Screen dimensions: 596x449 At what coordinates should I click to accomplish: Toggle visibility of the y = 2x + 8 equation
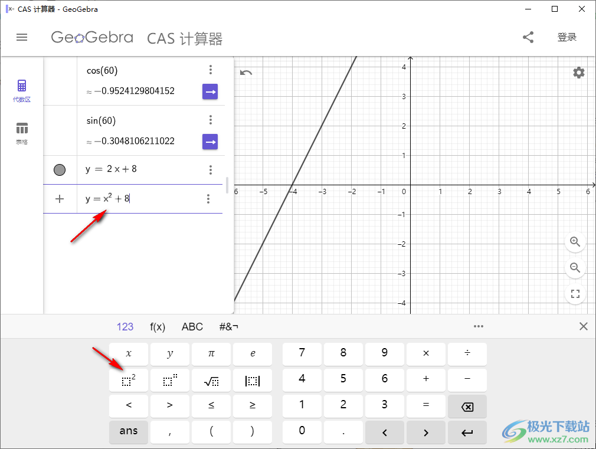click(x=60, y=170)
